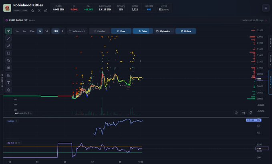Select the text annotation tool
The height and width of the screenshot is (164, 272).
pyautogui.click(x=8, y=83)
